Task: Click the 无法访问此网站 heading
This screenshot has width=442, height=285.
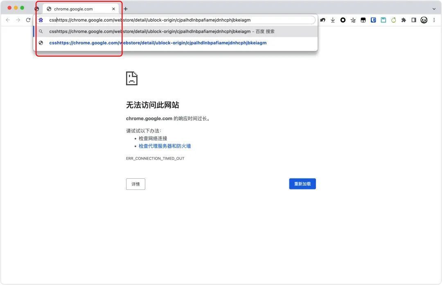Action: click(x=153, y=105)
